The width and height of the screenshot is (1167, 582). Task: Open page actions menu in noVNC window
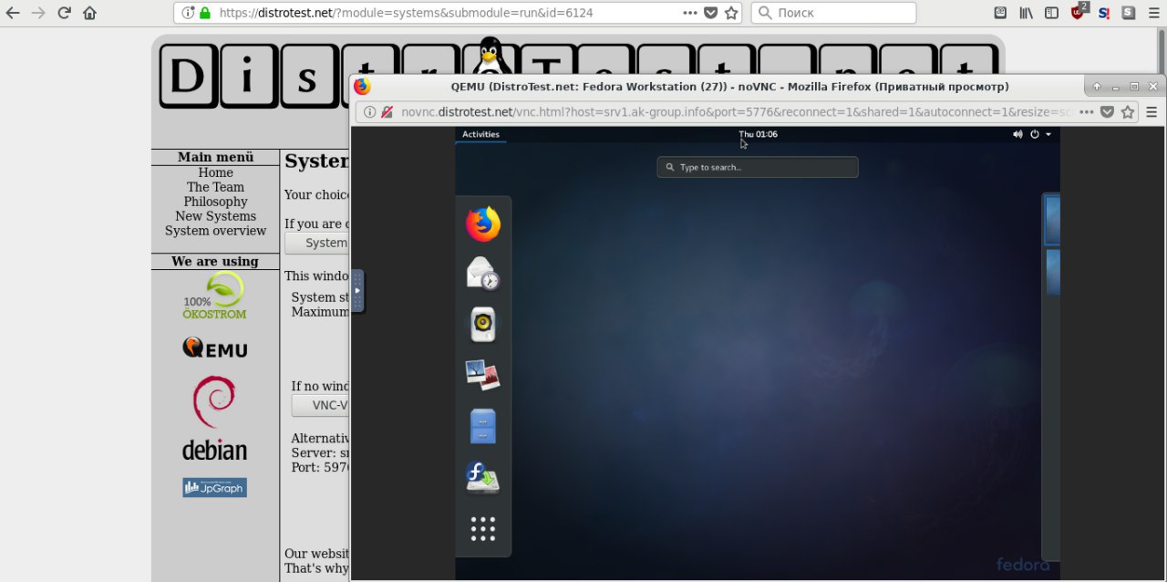pyautogui.click(x=1087, y=112)
